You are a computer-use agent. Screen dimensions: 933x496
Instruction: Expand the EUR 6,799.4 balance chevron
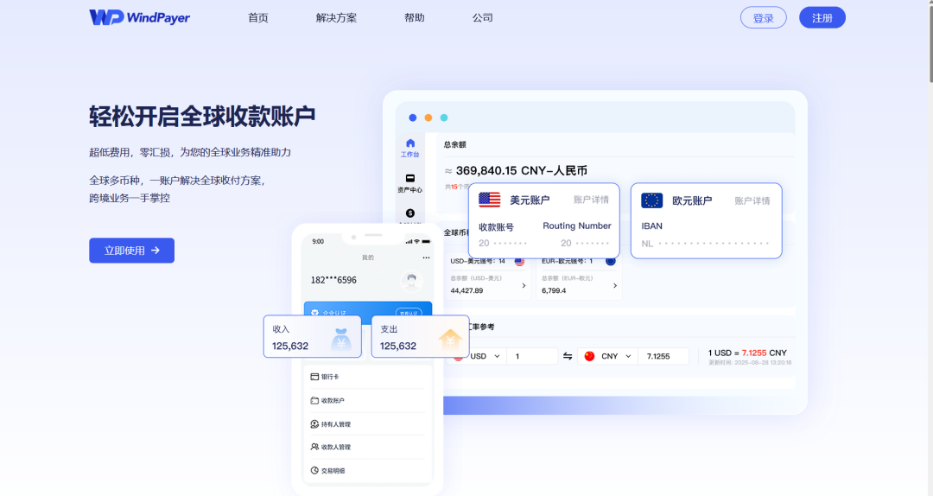(615, 286)
